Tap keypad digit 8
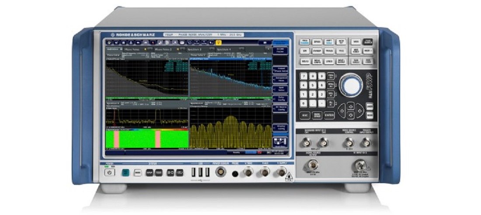This screenshot has width=481, height=215. (x=313, y=76)
